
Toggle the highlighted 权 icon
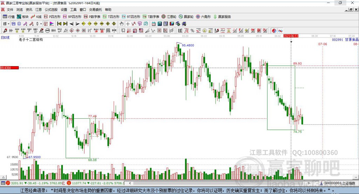coord(46,24)
